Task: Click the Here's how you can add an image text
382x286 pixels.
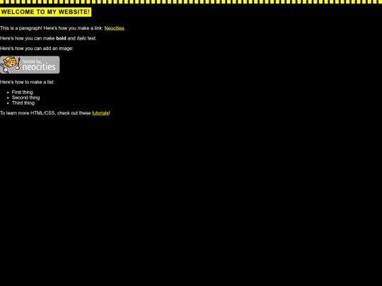Action: tap(37, 49)
